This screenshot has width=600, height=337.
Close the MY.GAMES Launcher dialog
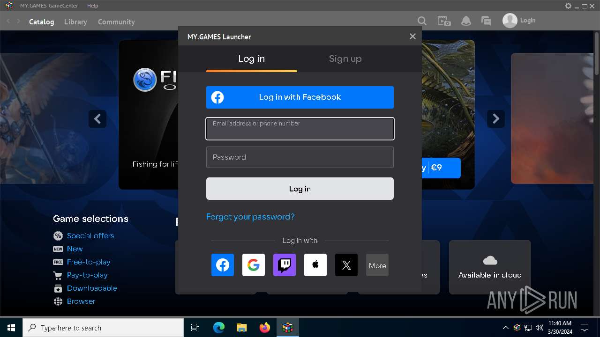(x=412, y=37)
